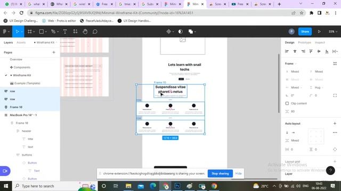
Task: Click the Mask icon in toolbar
Action: click(180, 32)
